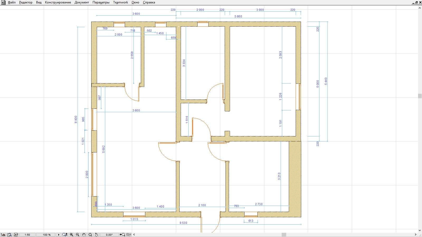
Task: Click the horizontal scrollbar right arrow
Action: [x=416, y=235]
